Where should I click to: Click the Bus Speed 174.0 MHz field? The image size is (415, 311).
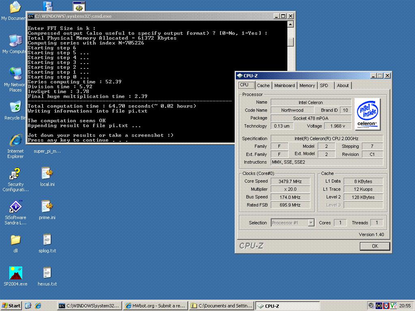coord(290,197)
